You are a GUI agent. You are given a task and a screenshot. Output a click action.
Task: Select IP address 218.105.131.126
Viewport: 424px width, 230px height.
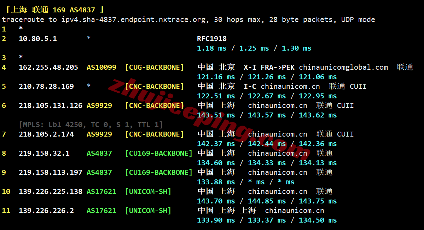(x=51, y=106)
